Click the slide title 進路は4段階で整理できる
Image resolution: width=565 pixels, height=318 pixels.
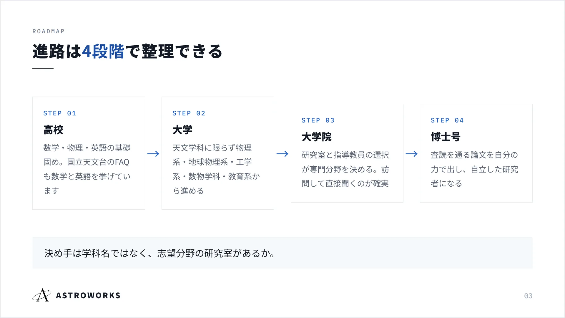point(127,52)
